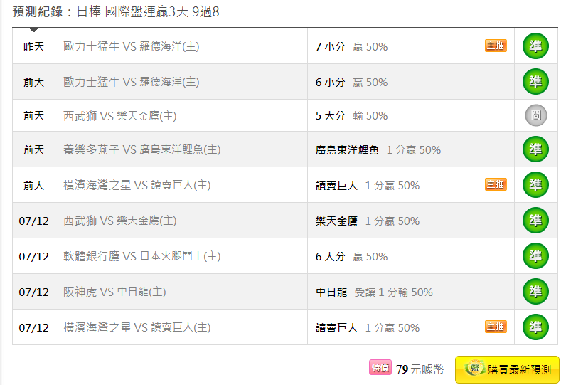Click green 準 icon for 養樂多燕子 match
The height and width of the screenshot is (385, 561).
click(535, 149)
